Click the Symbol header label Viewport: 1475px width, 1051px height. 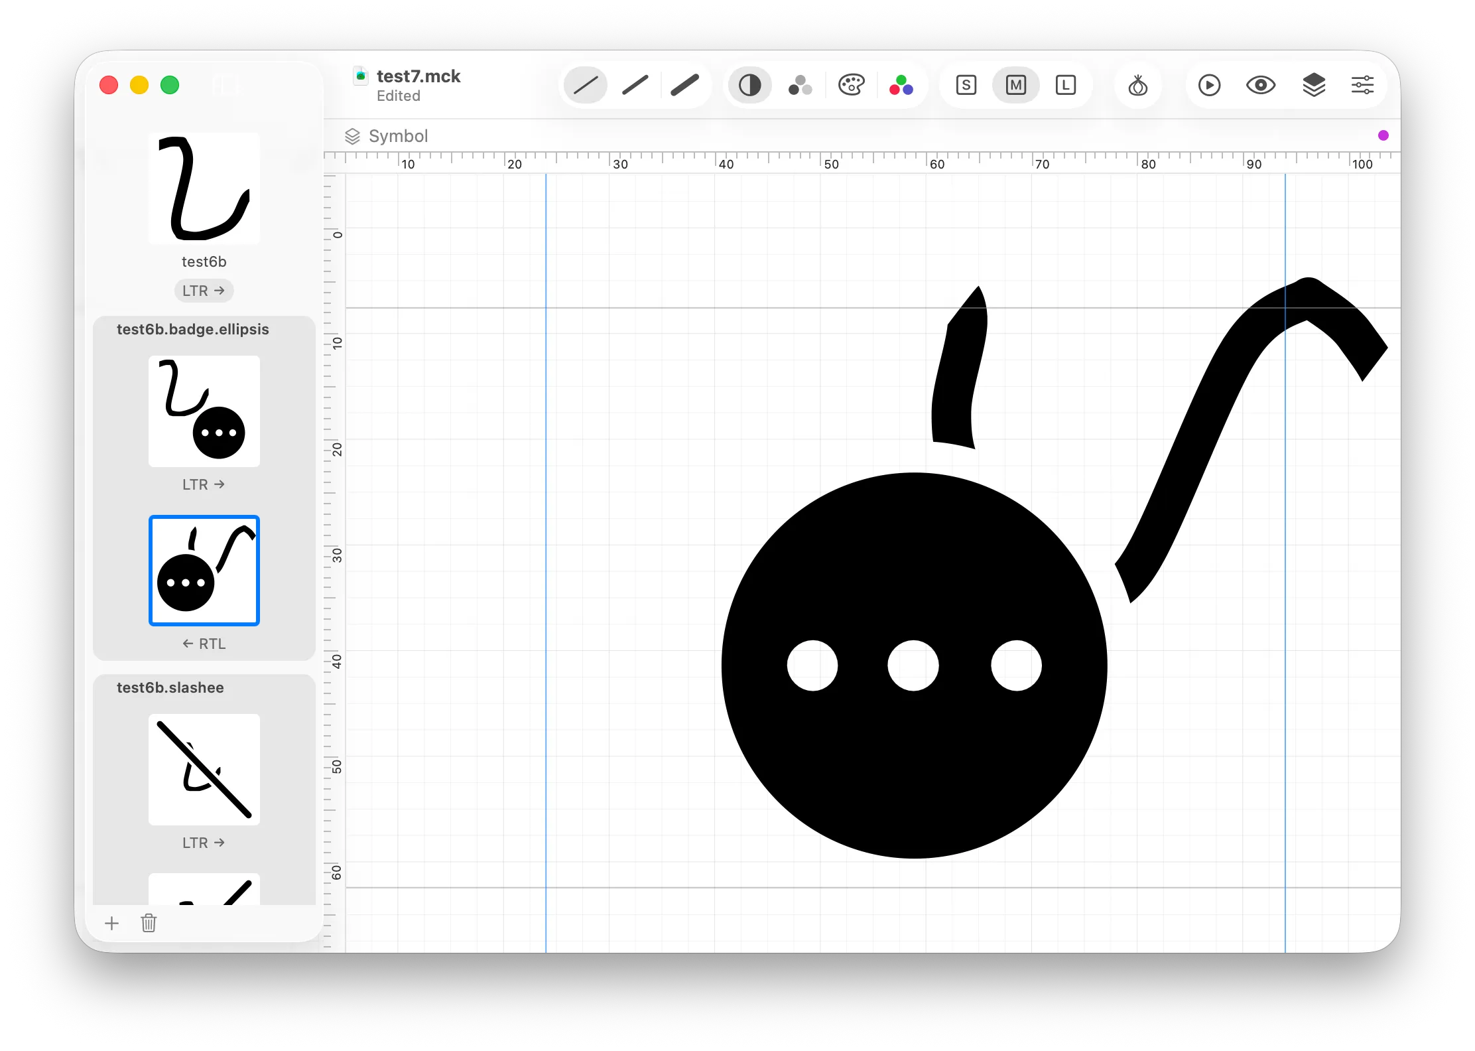click(x=399, y=136)
